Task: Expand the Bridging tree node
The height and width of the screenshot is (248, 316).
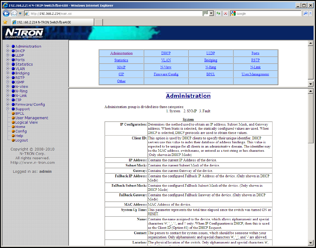Action: 8,73
